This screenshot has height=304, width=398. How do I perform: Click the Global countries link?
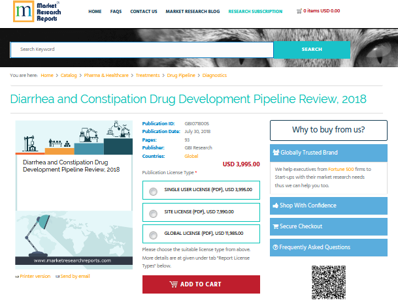pos(191,157)
